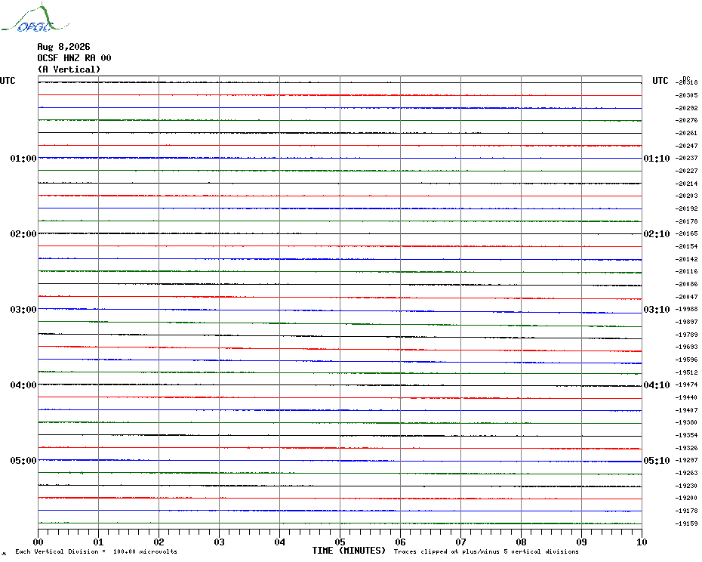Click the '(A Vertical)' component label
Screen dimensions: 702x562
point(69,69)
